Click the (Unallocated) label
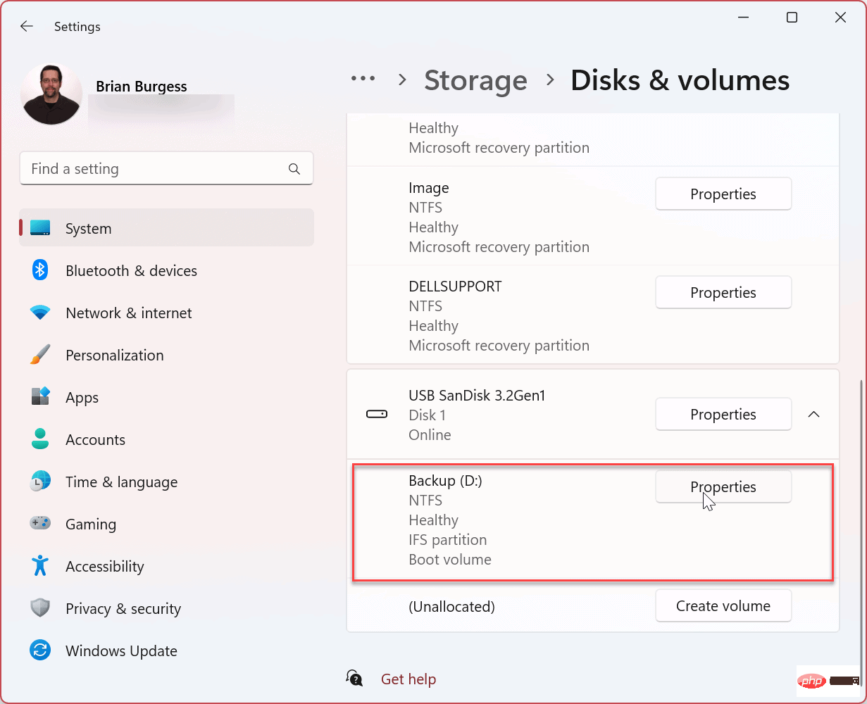This screenshot has height=704, width=867. tap(451, 606)
